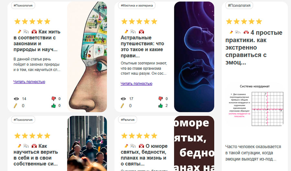Click thumbs-up icon on 'Как жить' card
The width and height of the screenshot is (291, 171).
pos(53,106)
